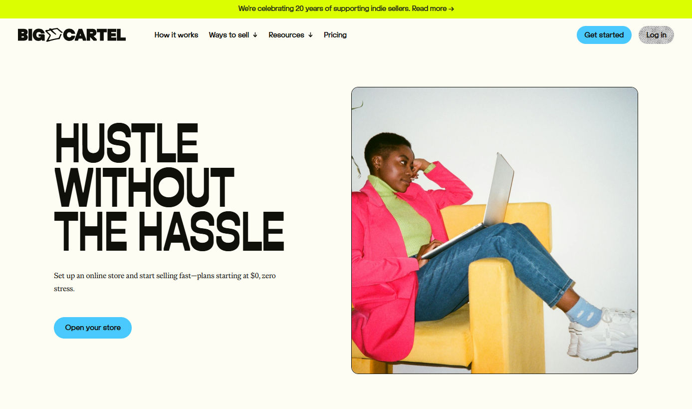692x409 pixels.
Task: Click the Get started button
Action: 604,35
